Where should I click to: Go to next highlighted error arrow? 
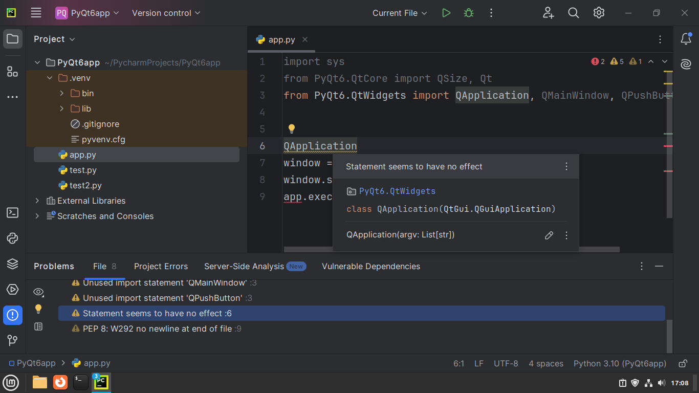click(x=665, y=61)
